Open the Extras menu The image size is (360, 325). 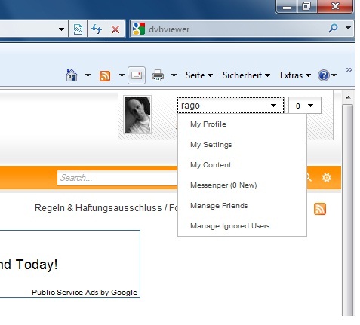click(x=295, y=75)
